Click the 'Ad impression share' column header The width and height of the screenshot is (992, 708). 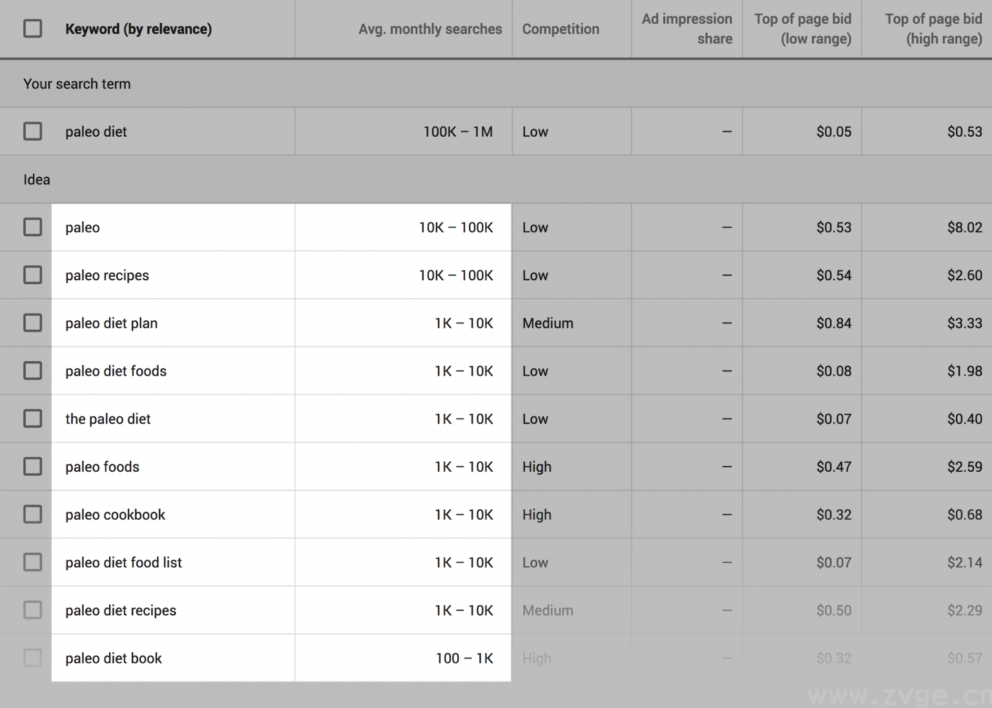pyautogui.click(x=687, y=29)
